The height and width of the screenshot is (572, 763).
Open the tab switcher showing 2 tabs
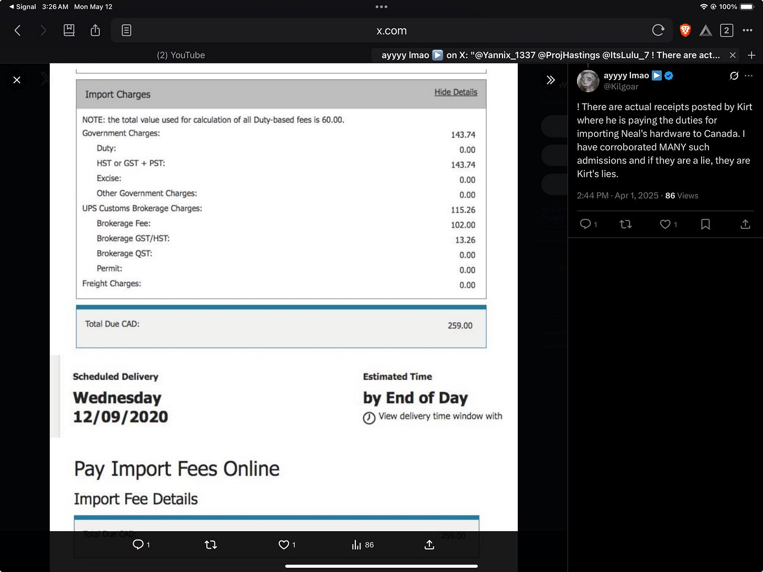coord(726,30)
